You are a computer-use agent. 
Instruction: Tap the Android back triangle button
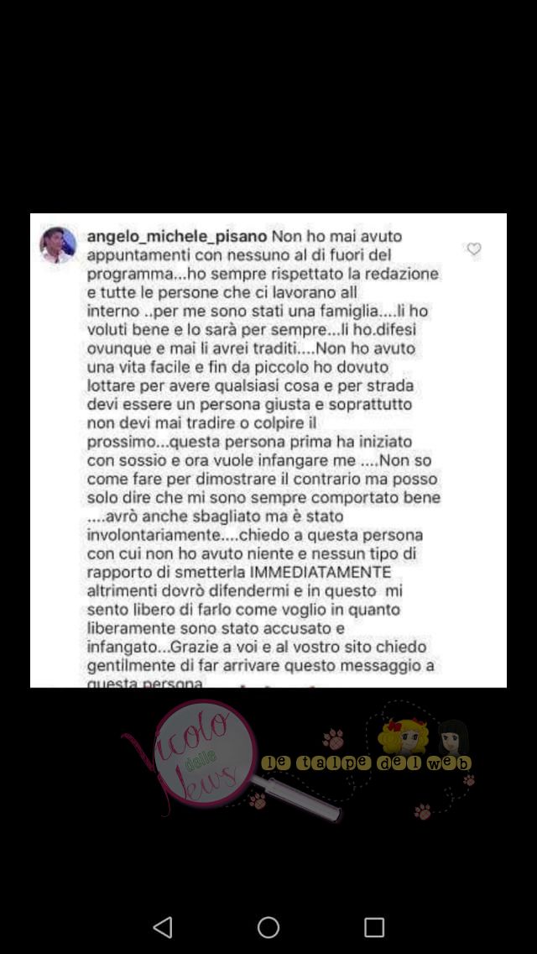(x=163, y=927)
